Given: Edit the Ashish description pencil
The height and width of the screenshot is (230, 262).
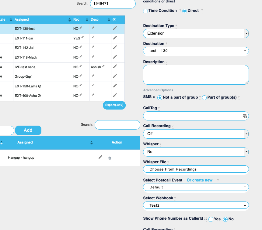Looking at the screenshot, I should tap(103, 66).
